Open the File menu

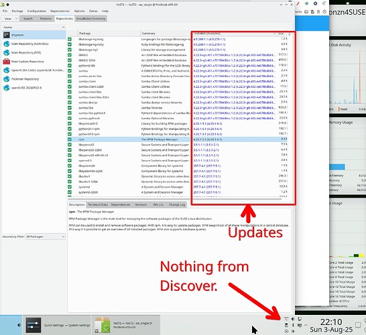[x=5, y=11]
